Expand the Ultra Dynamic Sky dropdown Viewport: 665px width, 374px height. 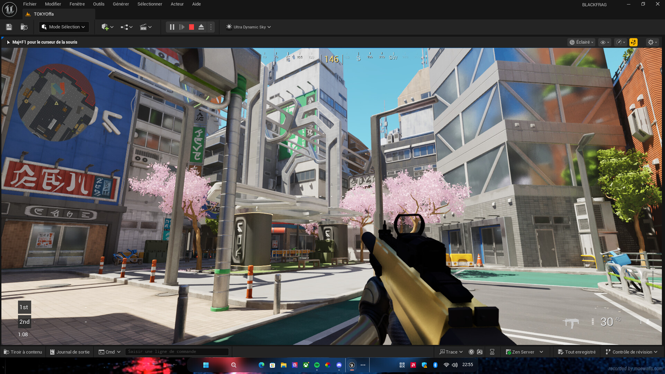248,27
